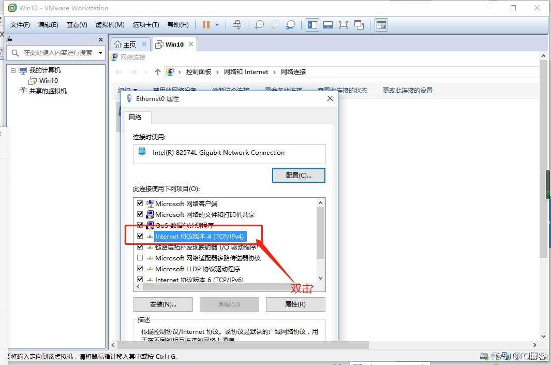Click 网络和 Internet in the breadcrumb
Image resolution: width=551 pixels, height=365 pixels.
coord(246,72)
